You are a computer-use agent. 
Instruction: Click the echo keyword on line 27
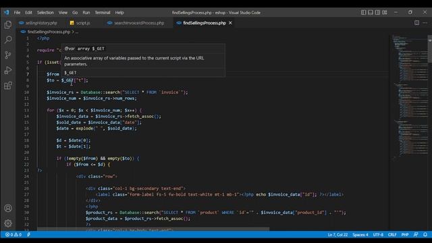(261, 194)
